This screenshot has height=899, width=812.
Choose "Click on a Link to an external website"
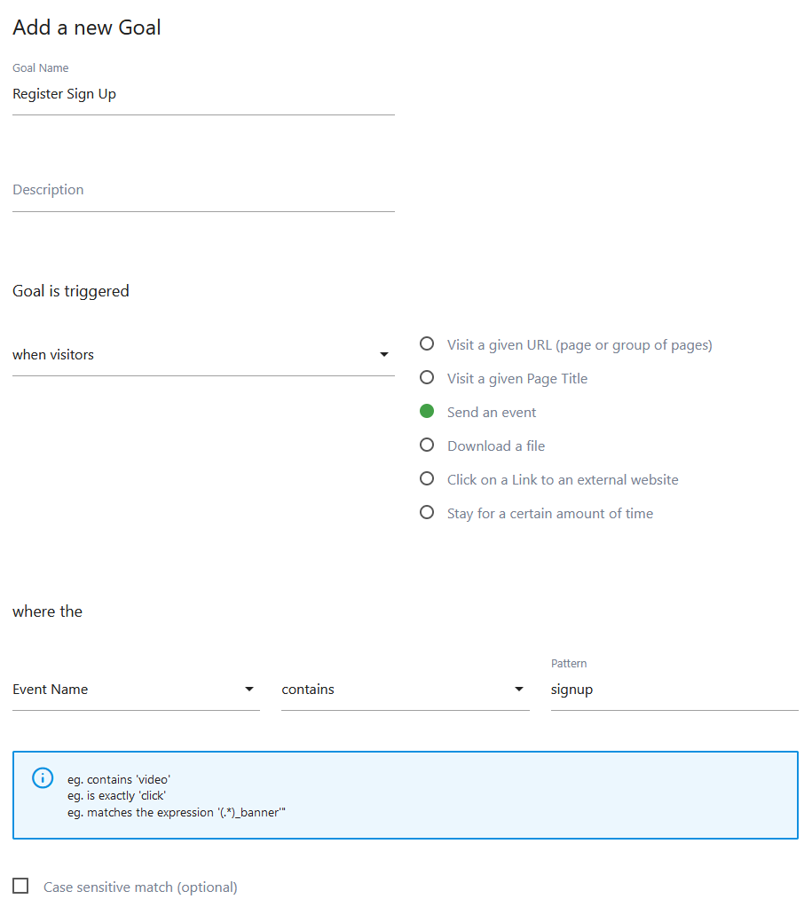click(427, 478)
